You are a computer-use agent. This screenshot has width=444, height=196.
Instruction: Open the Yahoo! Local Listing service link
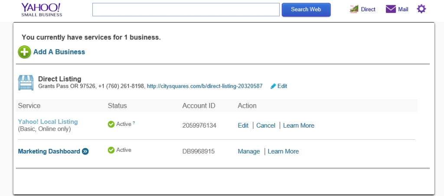pos(48,122)
